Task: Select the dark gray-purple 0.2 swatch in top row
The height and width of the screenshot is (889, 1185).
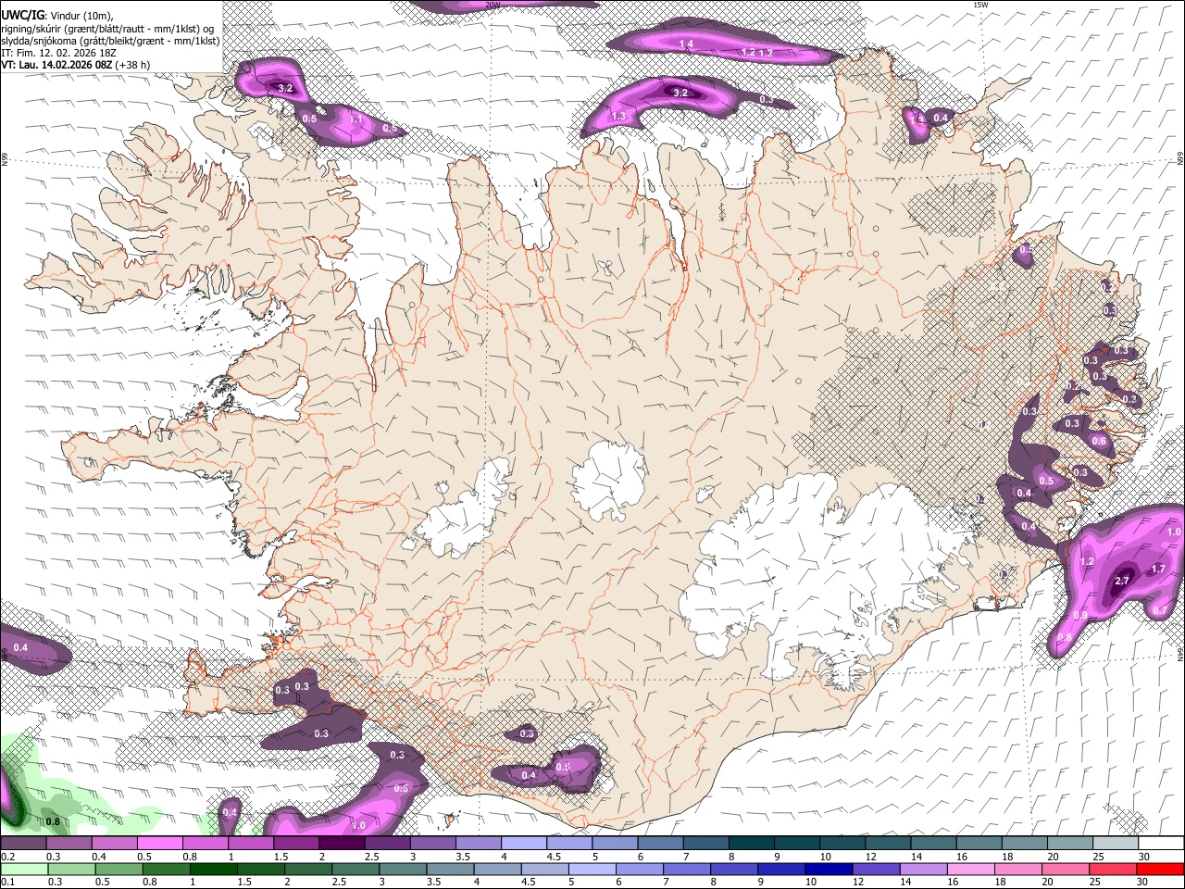Action: point(23,844)
